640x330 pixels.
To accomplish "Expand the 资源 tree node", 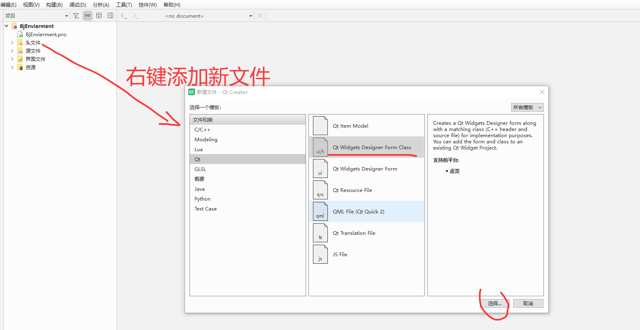I will tap(12, 68).
